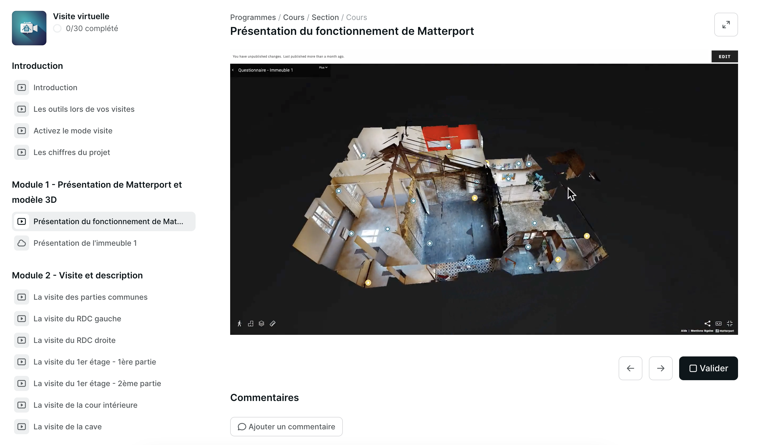Click the EDIT button above viewer

[x=724, y=56]
